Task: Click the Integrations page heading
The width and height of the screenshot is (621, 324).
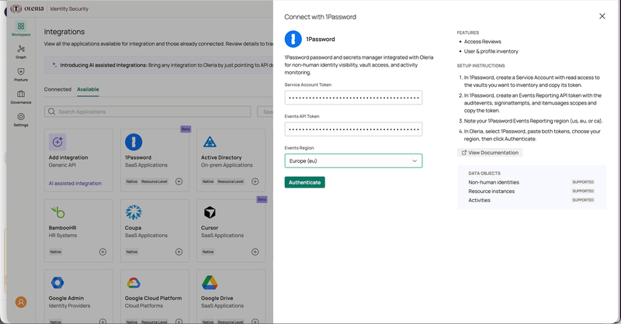Action: 64,32
